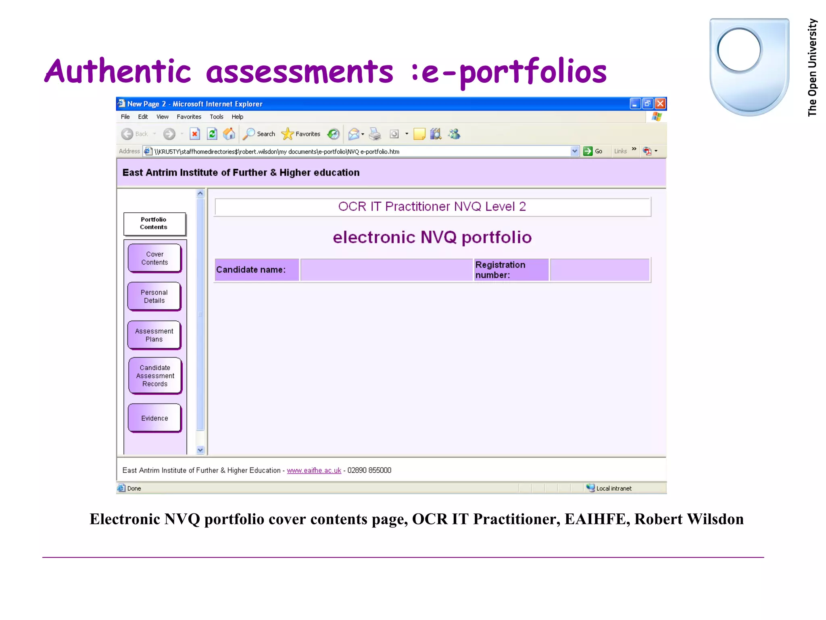Open the Evidence section
826x620 pixels.
(155, 418)
